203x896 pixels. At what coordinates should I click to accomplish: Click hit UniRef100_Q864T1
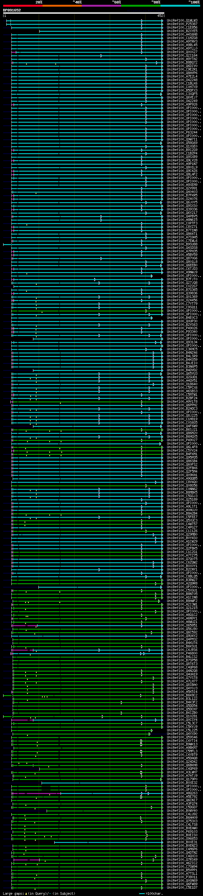(x=182, y=234)
